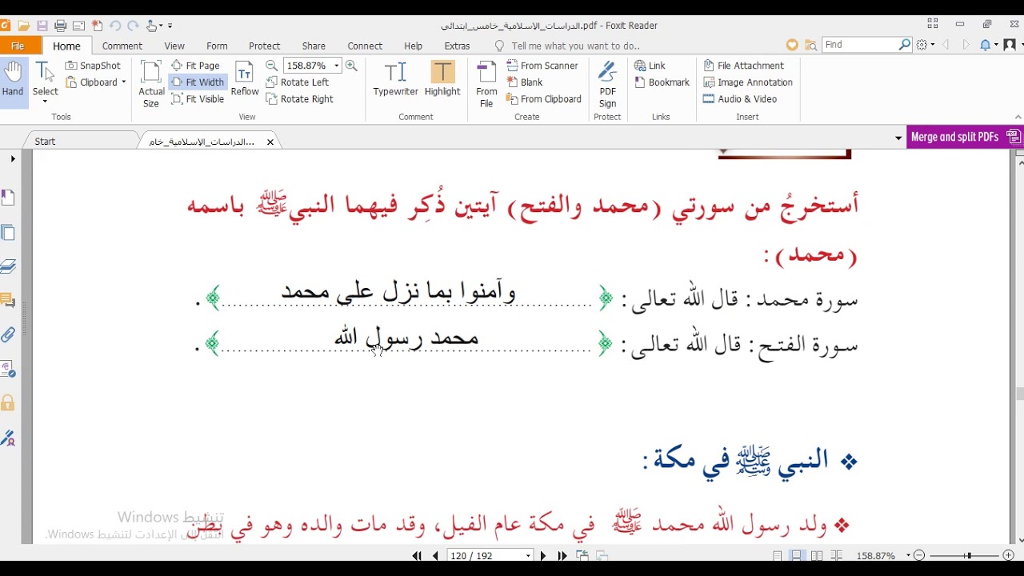Go to the first page
1024x576 pixels.
coord(417,555)
